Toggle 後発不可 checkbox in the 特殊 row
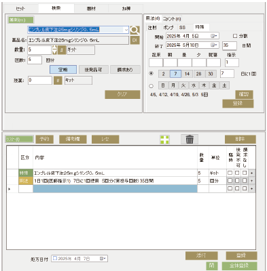This screenshot has width=267, height=271. click(237, 173)
